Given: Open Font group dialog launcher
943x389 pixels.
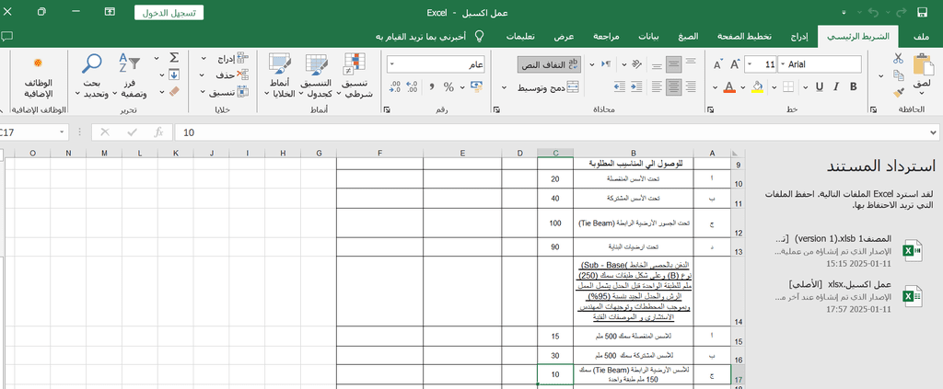Looking at the screenshot, I should click(710, 110).
